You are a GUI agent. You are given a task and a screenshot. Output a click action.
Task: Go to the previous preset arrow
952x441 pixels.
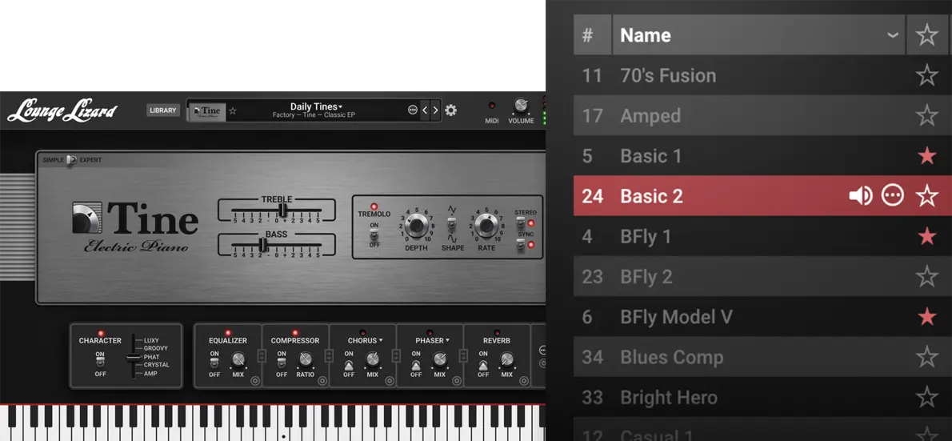coord(425,110)
